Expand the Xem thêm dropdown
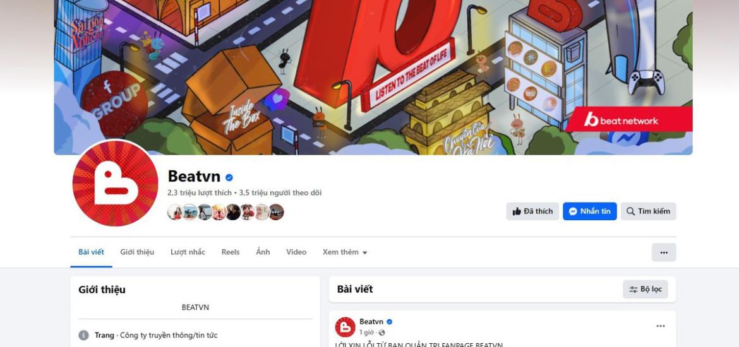The height and width of the screenshot is (347, 739). click(344, 252)
